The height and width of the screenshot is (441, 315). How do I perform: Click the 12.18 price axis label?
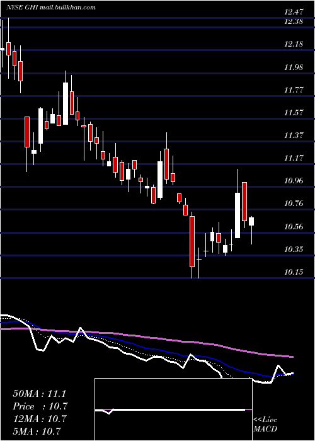[x=294, y=44]
